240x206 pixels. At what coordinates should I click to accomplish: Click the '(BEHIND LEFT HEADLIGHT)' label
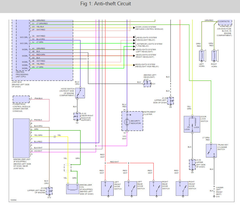pos(150,76)
